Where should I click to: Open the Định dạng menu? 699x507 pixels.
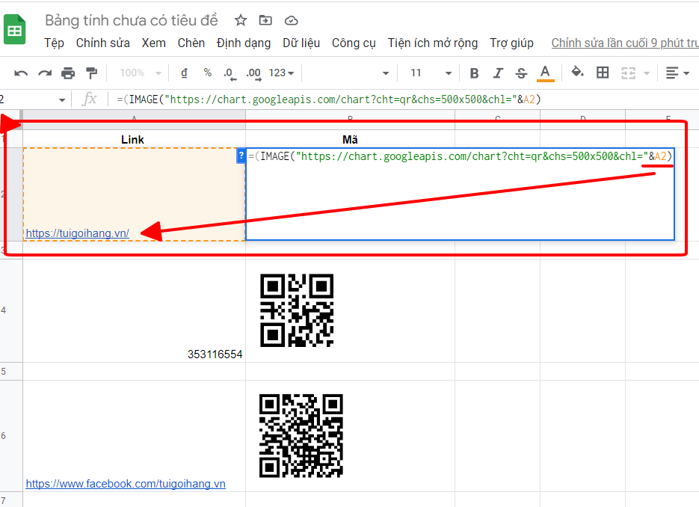pos(244,43)
